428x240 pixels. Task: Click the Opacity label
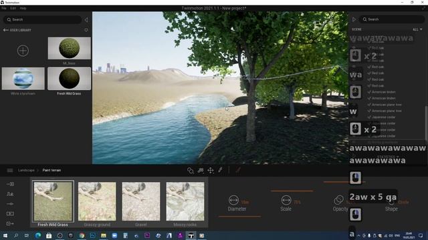[340, 209]
